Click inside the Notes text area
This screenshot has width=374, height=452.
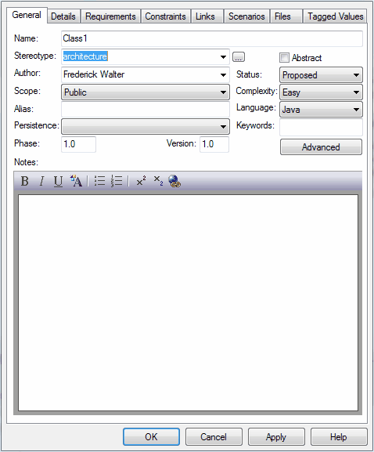point(188,302)
